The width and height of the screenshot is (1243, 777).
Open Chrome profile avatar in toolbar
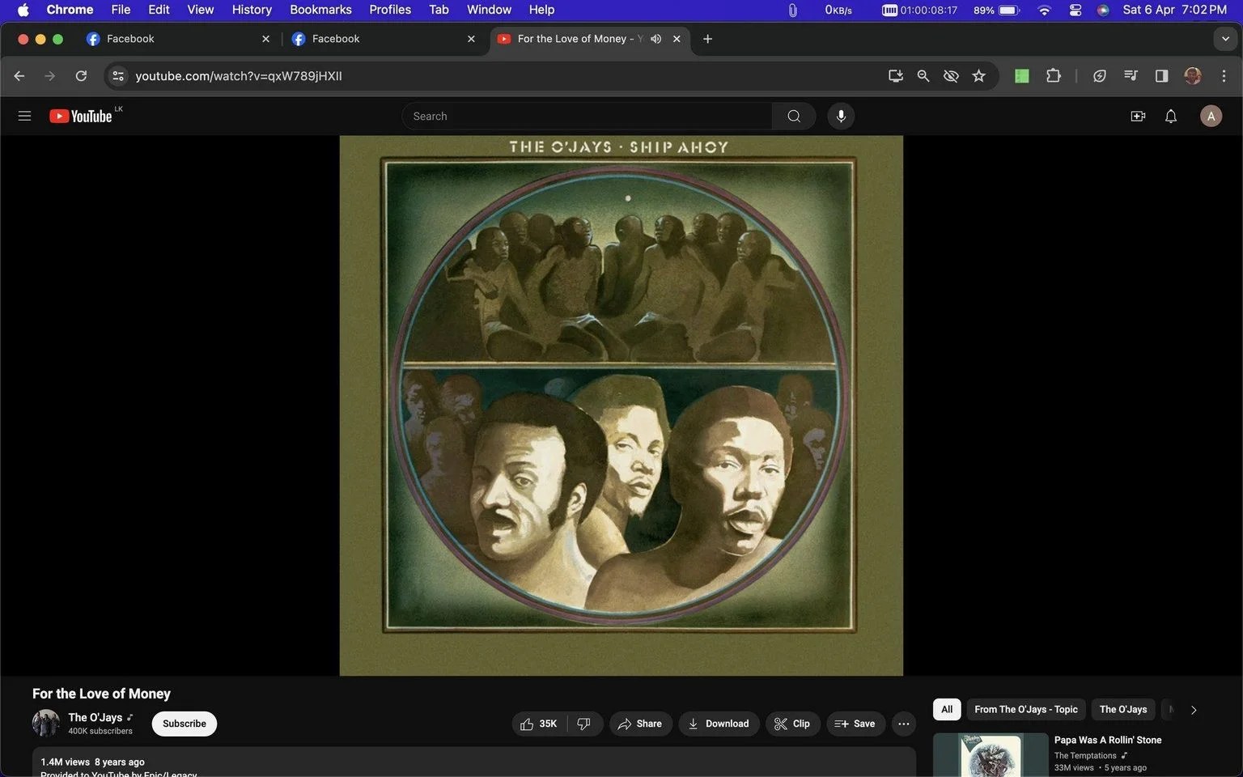pyautogui.click(x=1192, y=75)
